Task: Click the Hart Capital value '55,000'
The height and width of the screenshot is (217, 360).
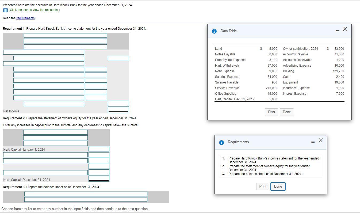Action: point(272,99)
